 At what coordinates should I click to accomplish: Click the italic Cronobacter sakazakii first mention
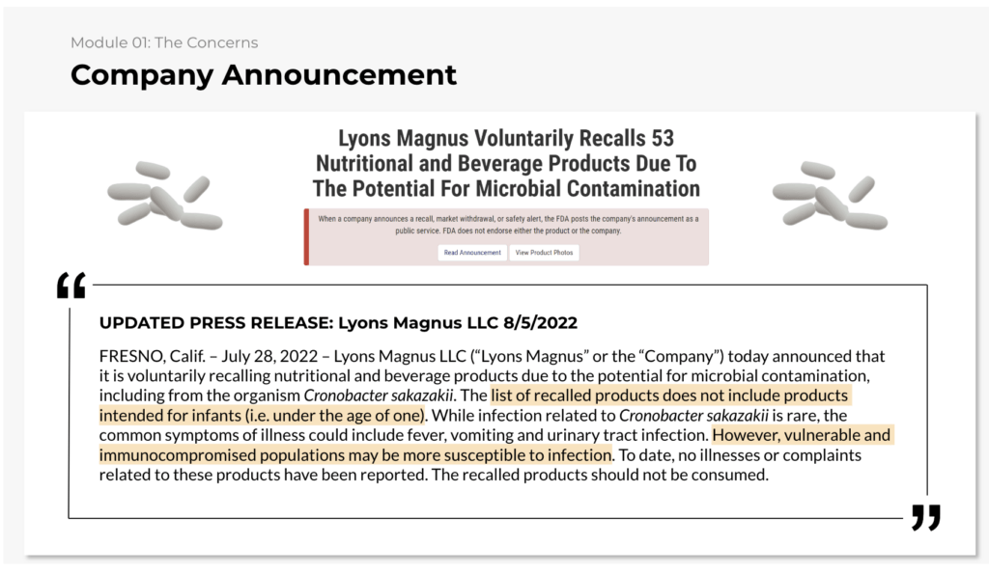[x=379, y=396]
